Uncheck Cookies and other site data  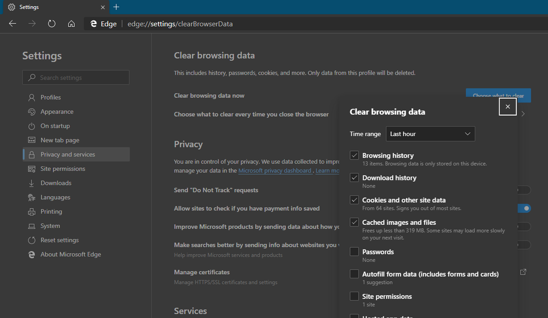pyautogui.click(x=354, y=200)
